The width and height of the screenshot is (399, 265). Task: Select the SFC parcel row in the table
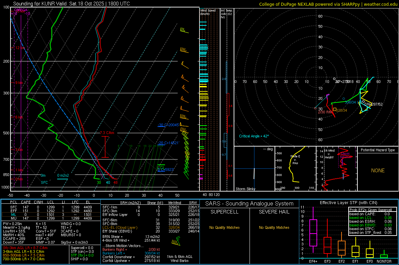click(x=51, y=207)
